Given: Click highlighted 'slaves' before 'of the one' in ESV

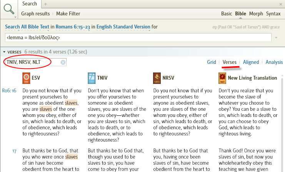Looking at the screenshot, I should coord(46,109).
